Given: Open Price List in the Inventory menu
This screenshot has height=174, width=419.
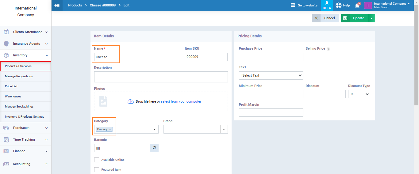Looking at the screenshot, I should (x=11, y=86).
